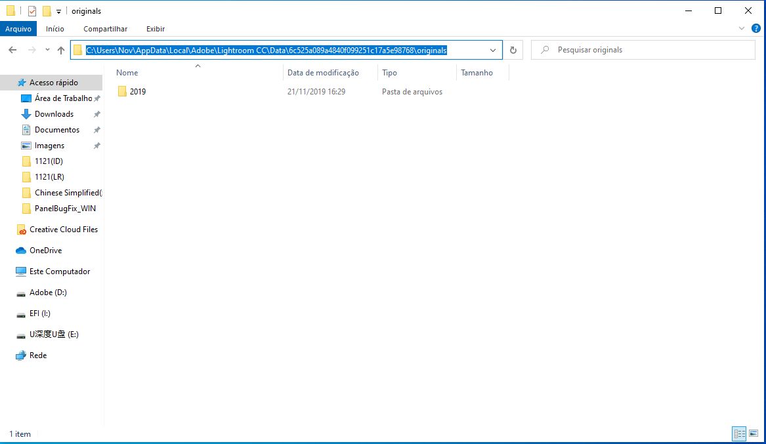Open Customize Quick Access Toolbar dropdown
This screenshot has height=444, width=766.
coord(58,11)
